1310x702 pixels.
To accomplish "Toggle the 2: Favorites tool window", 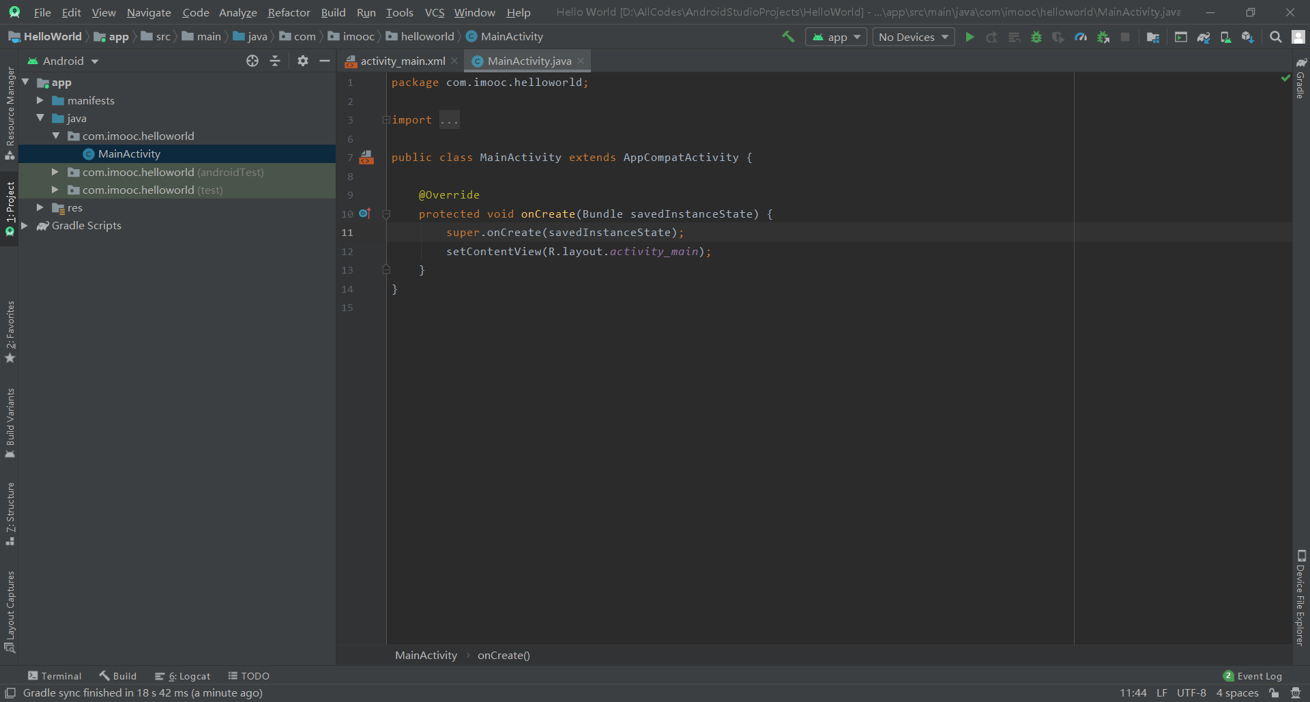I will point(10,332).
